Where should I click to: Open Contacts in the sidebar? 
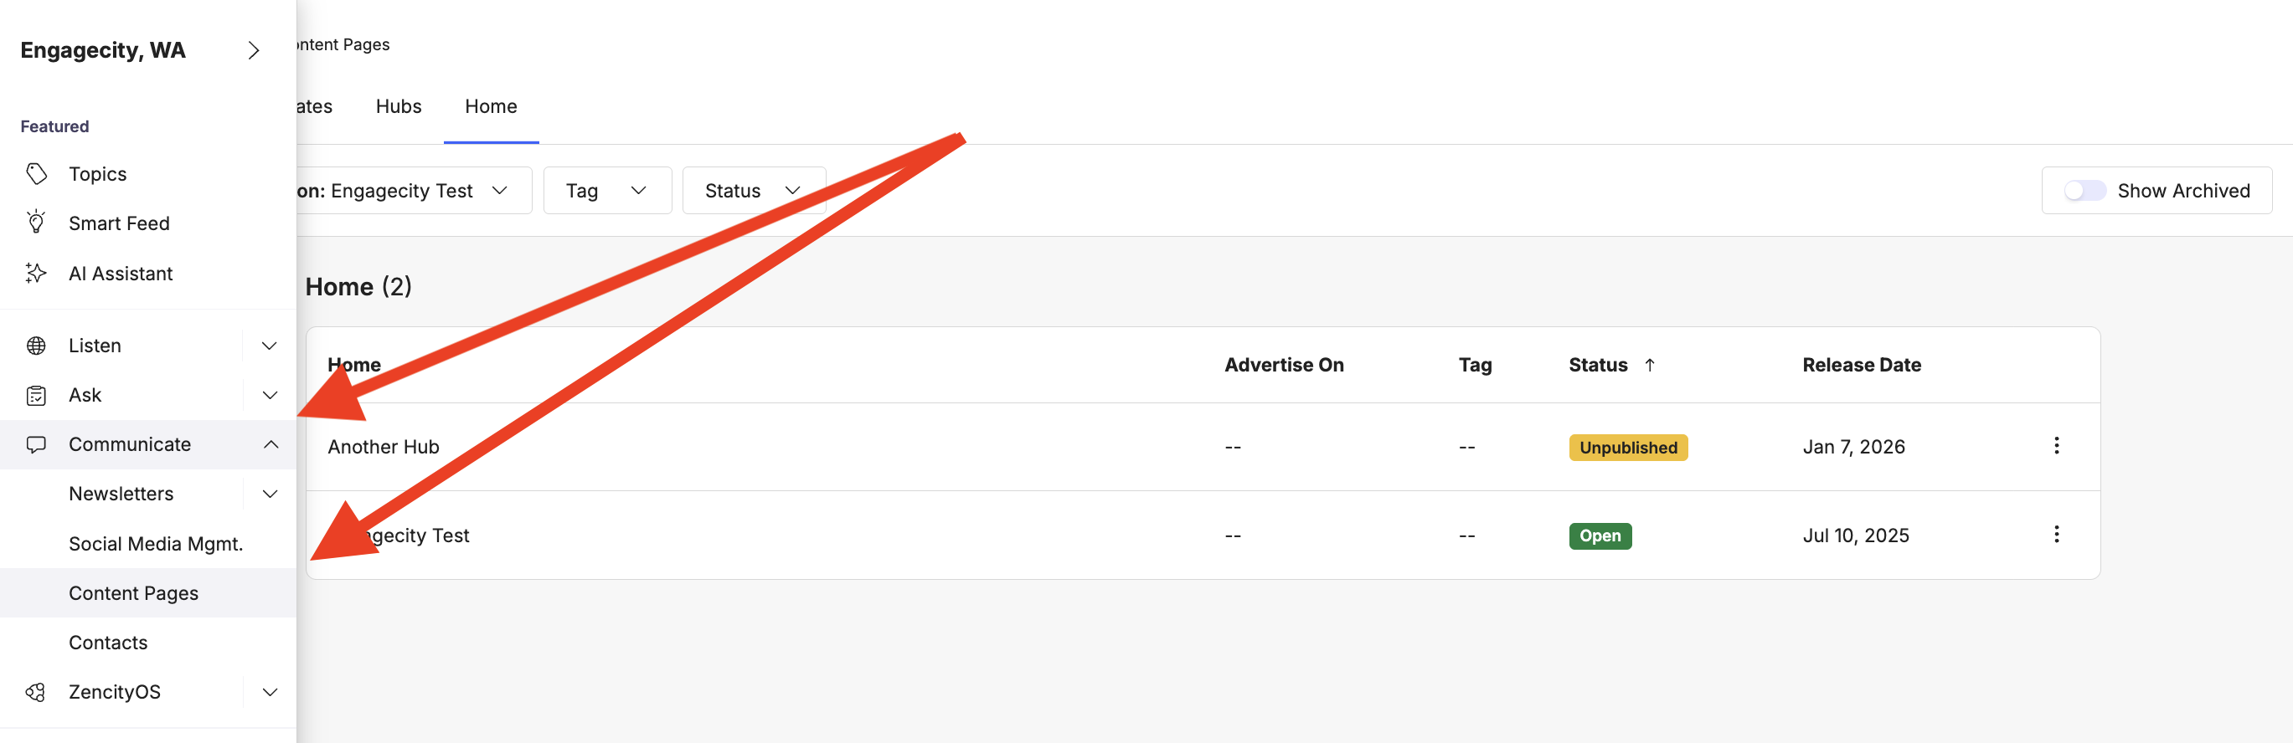[108, 643]
